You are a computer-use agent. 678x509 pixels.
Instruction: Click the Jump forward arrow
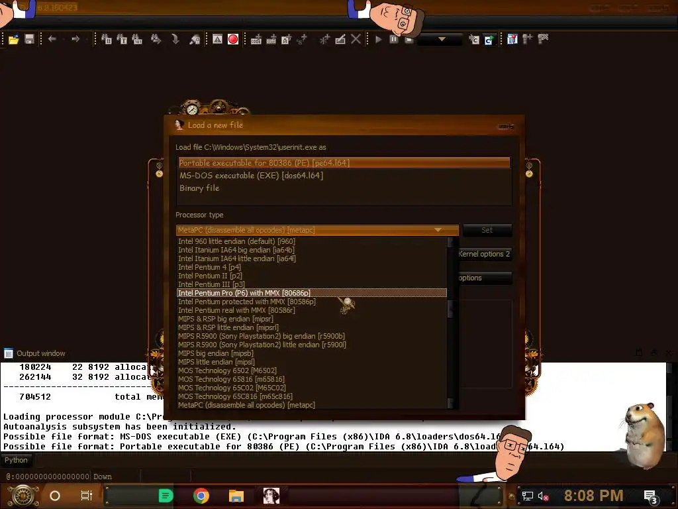coord(75,39)
